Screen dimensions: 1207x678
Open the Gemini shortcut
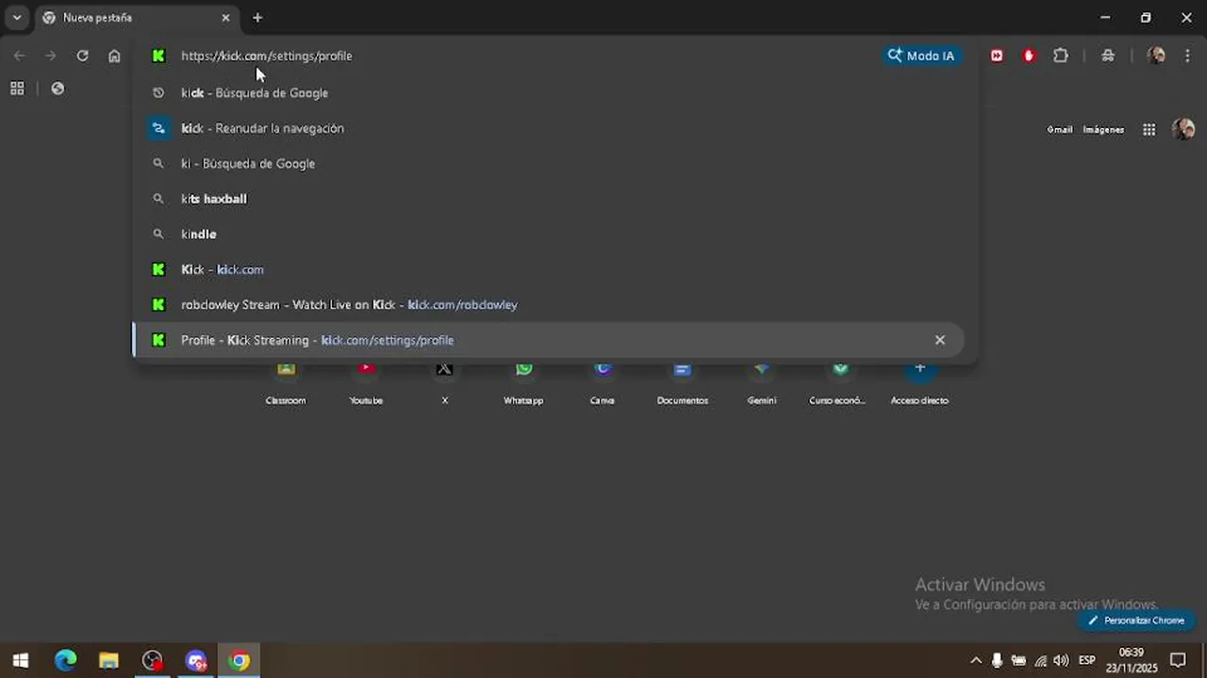coord(762,384)
